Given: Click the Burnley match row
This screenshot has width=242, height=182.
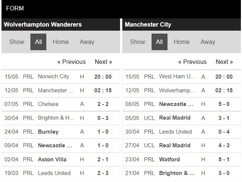Looking at the screenshot, I should 48,132.
